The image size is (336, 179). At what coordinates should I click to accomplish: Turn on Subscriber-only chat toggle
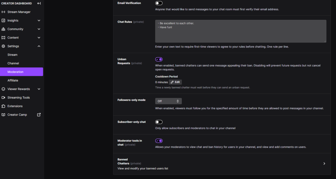159,122
